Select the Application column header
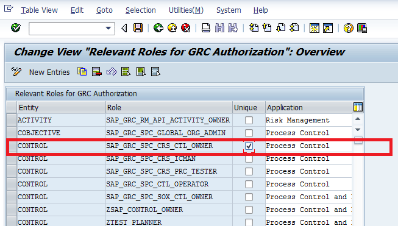Image resolution: width=398 pixels, height=226 pixels. point(308,107)
